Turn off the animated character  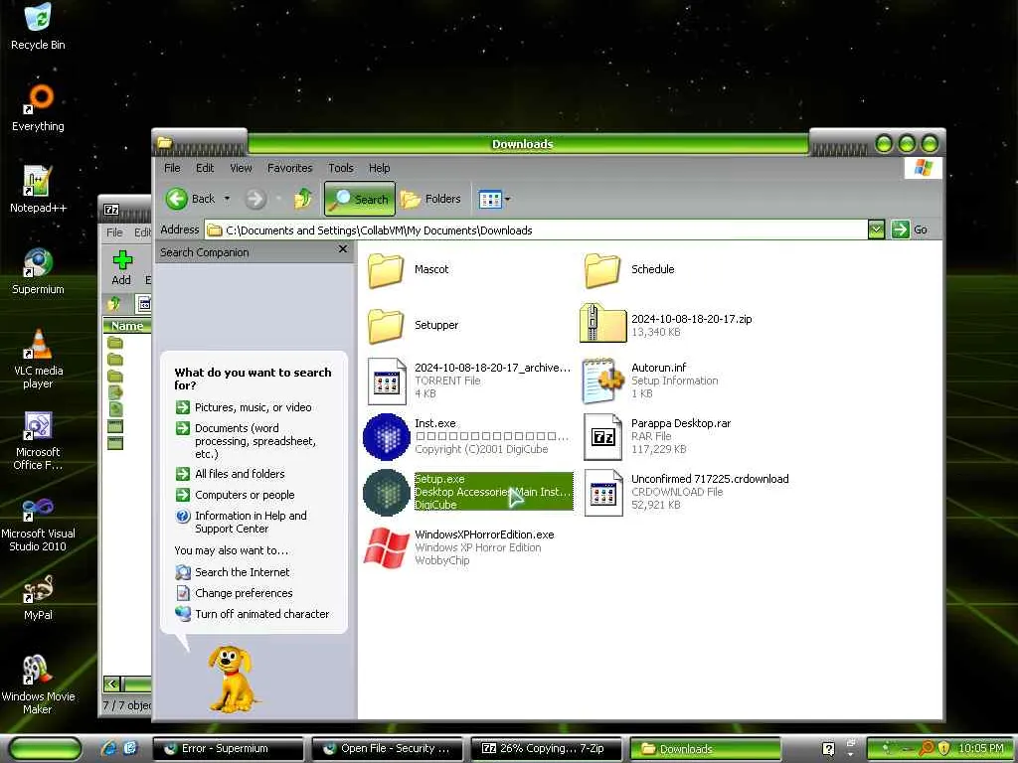(x=253, y=614)
